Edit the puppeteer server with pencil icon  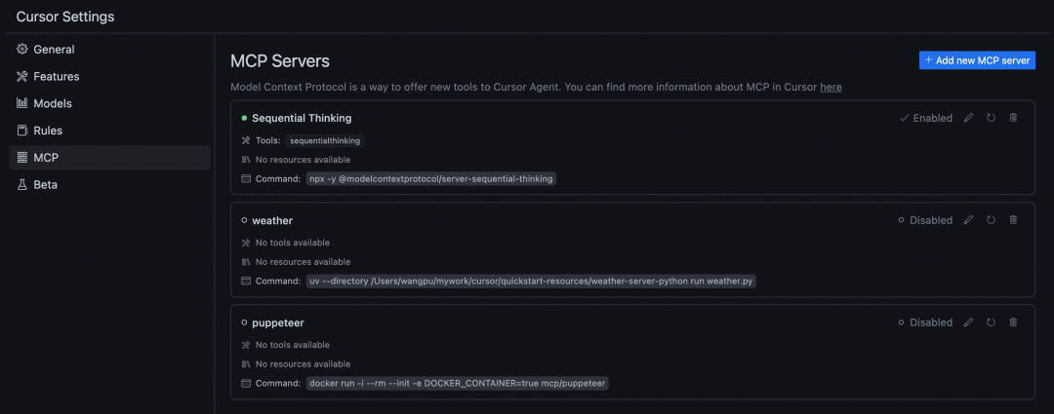click(x=968, y=322)
